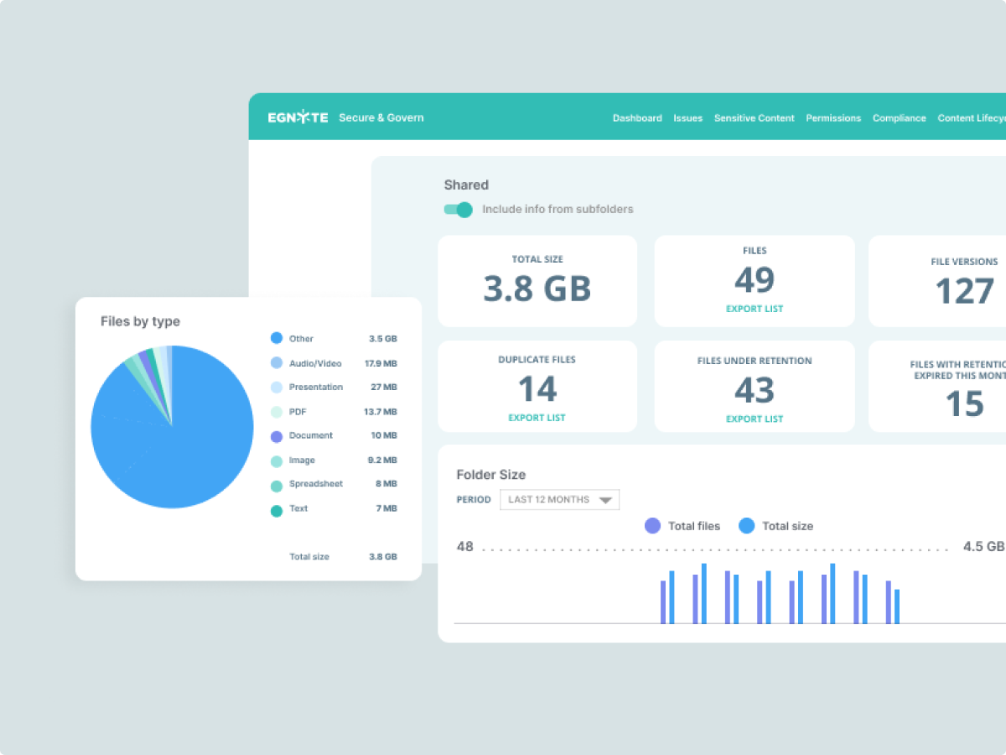Viewport: 1006px width, 755px height.
Task: Export list of Duplicate Files
Action: tap(537, 418)
